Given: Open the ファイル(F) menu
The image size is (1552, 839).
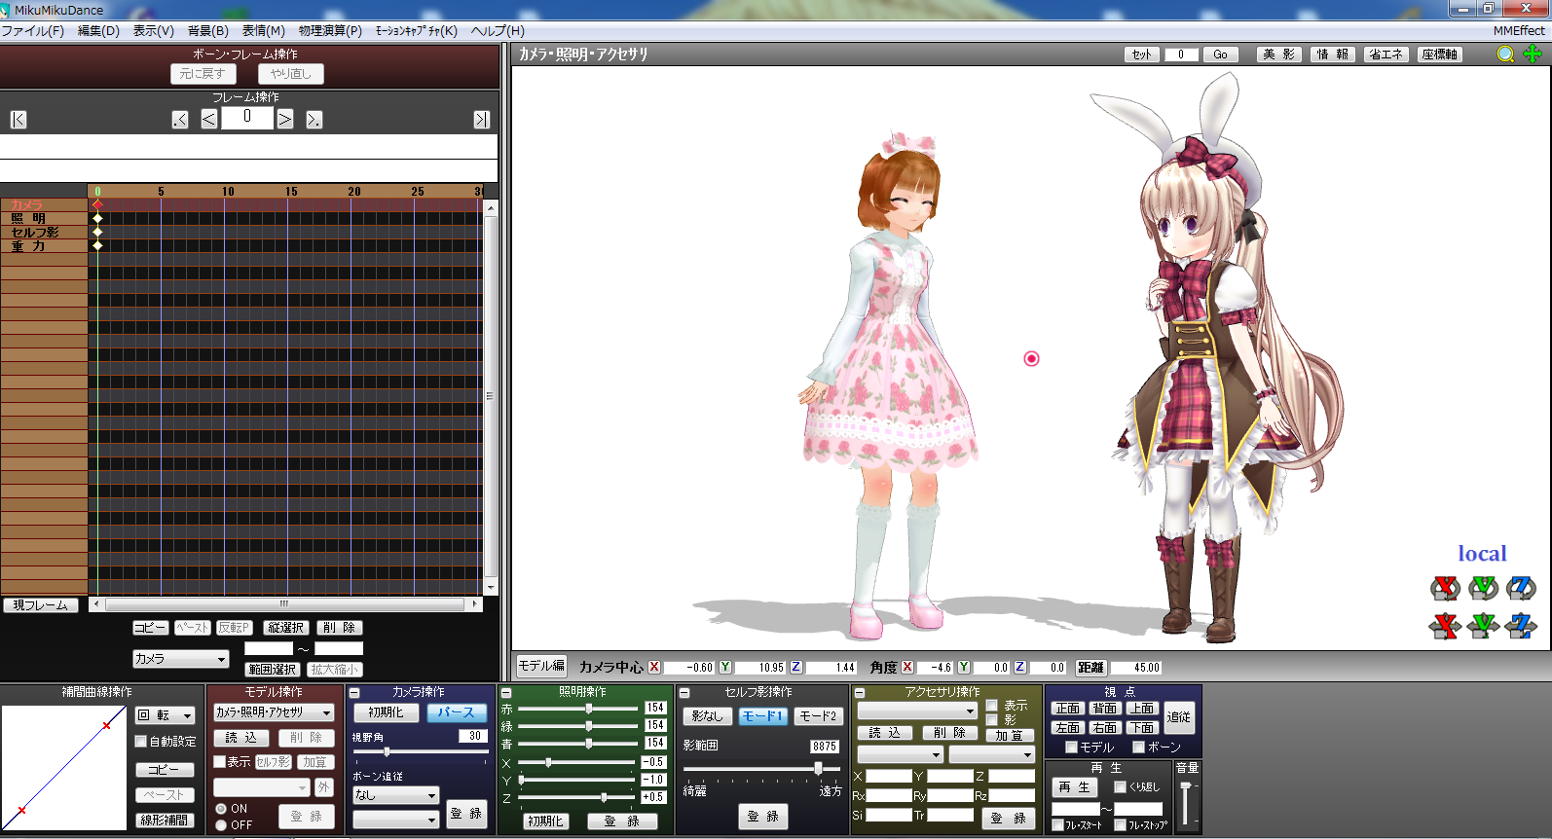Looking at the screenshot, I should [32, 31].
